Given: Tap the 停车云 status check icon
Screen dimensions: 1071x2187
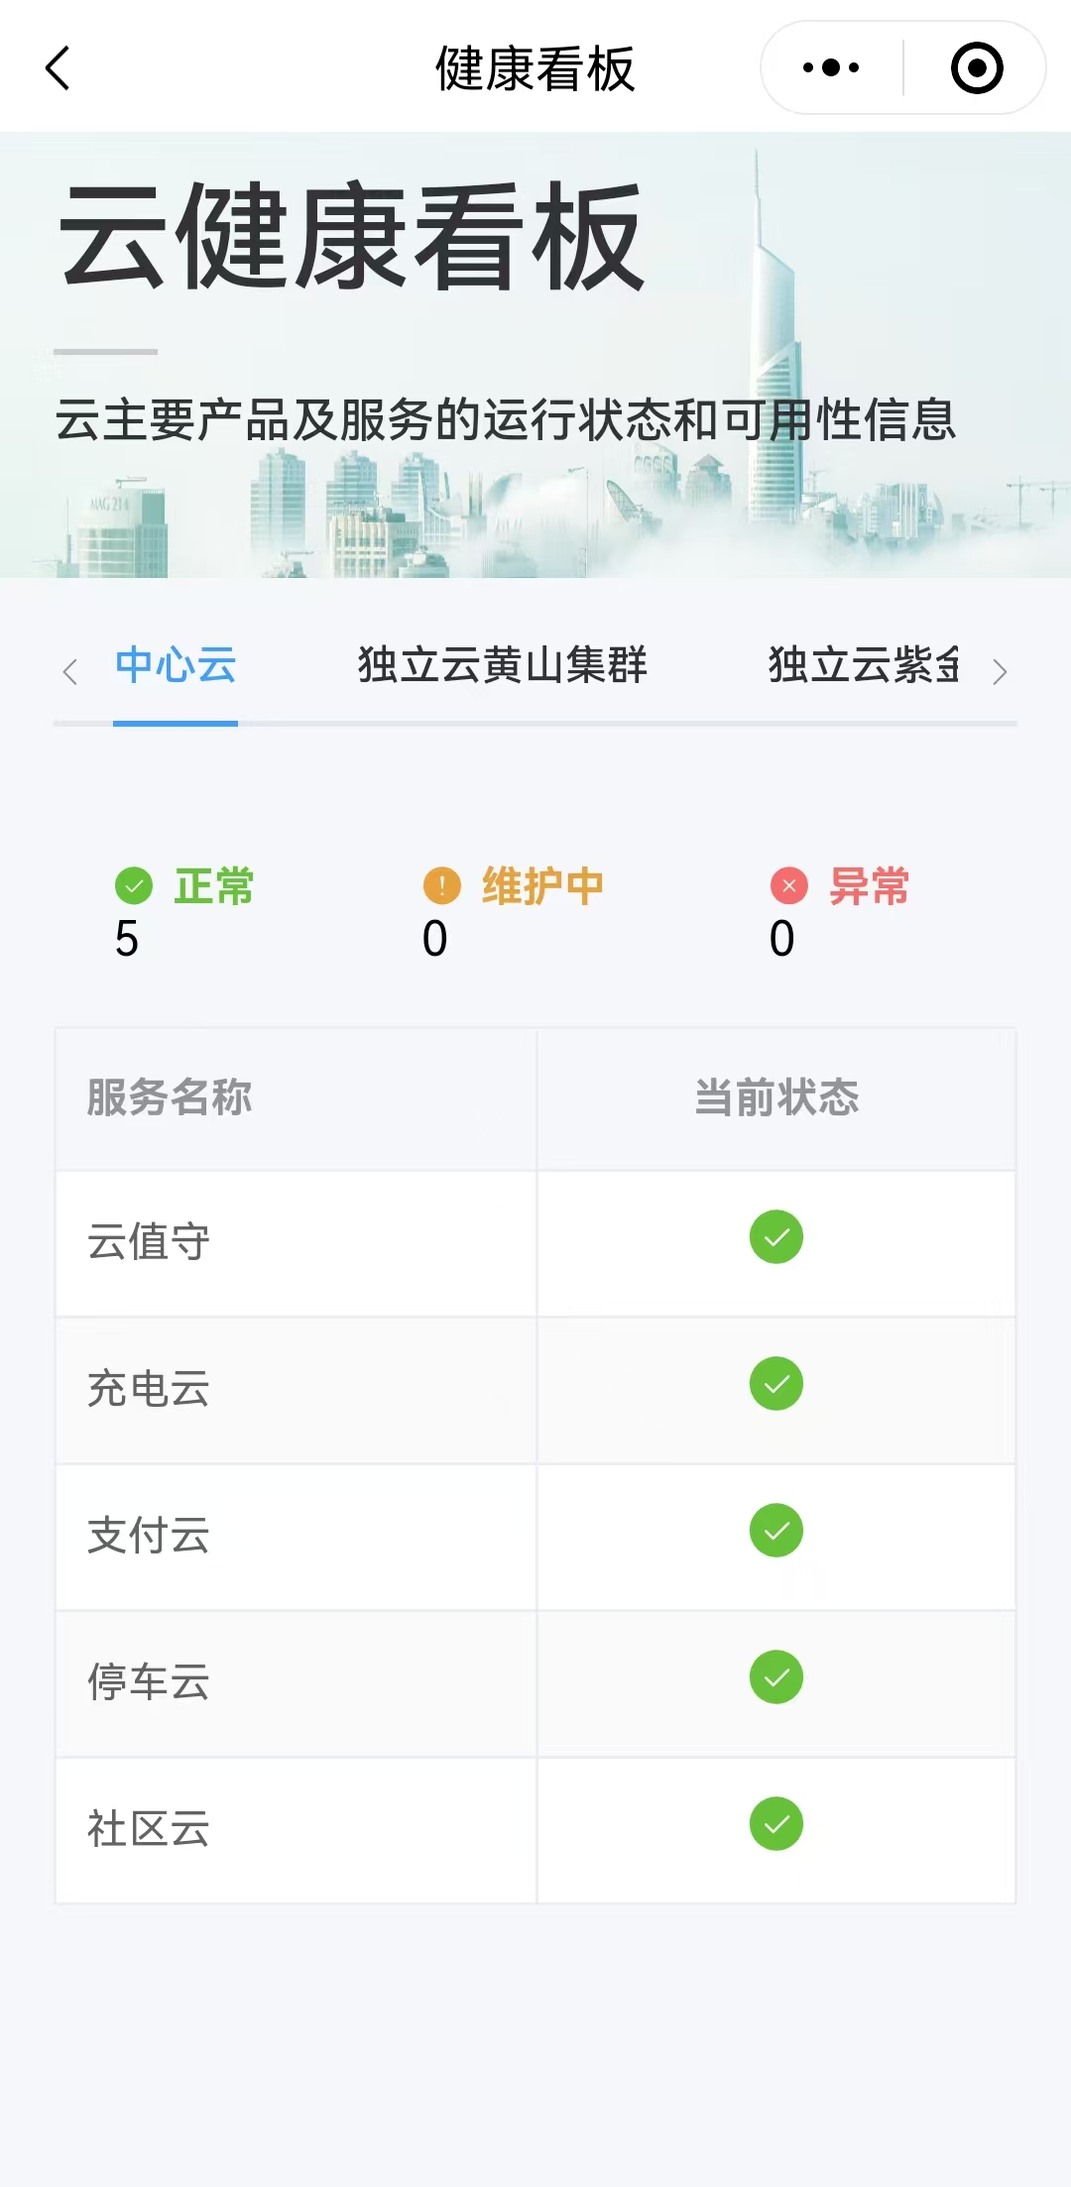Looking at the screenshot, I should (x=775, y=1677).
